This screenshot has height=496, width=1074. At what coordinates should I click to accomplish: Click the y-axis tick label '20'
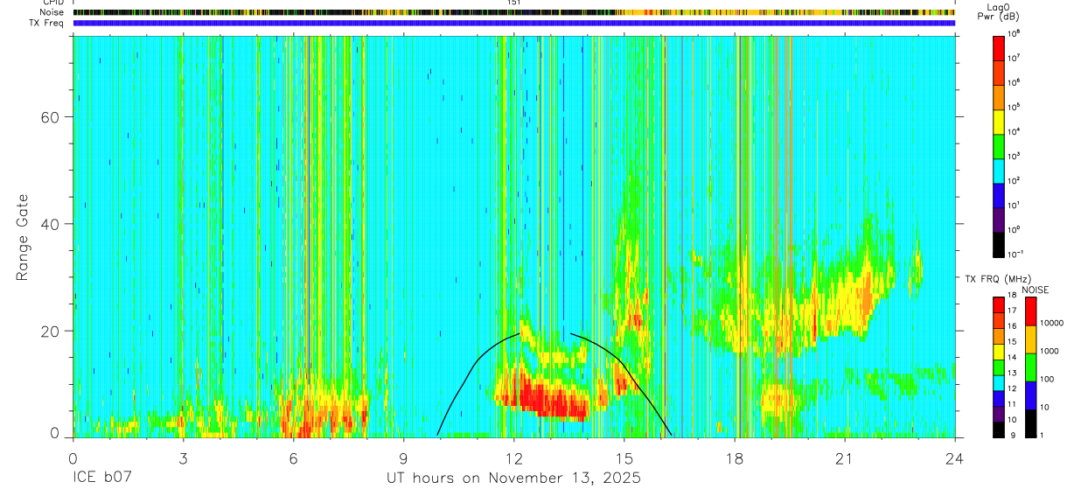[x=50, y=332]
